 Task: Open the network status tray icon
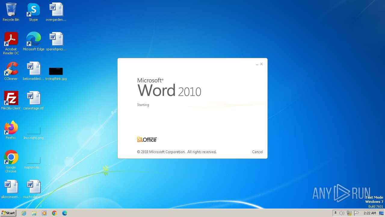[349, 213]
